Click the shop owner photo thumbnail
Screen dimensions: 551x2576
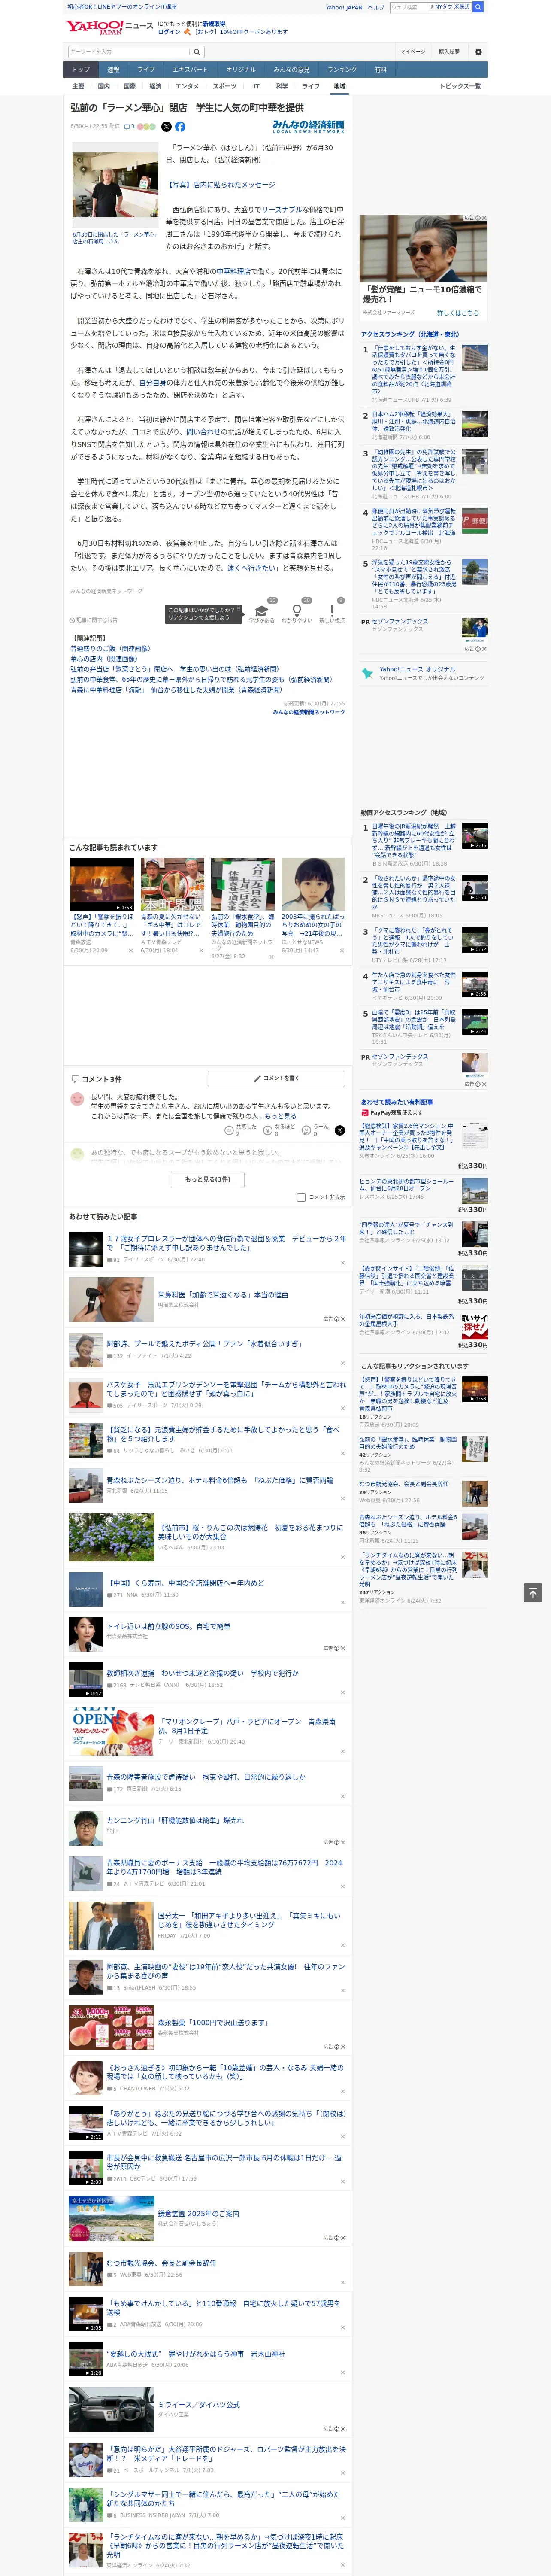click(116, 186)
